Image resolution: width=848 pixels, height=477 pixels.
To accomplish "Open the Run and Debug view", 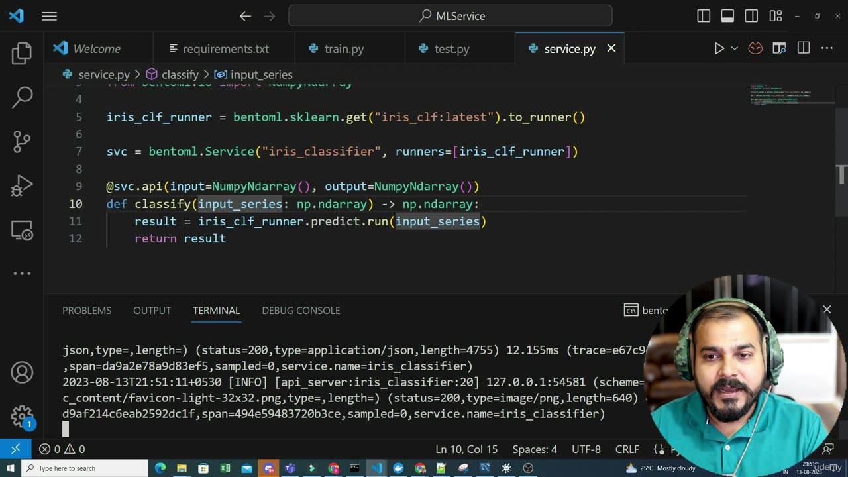I will pyautogui.click(x=22, y=185).
